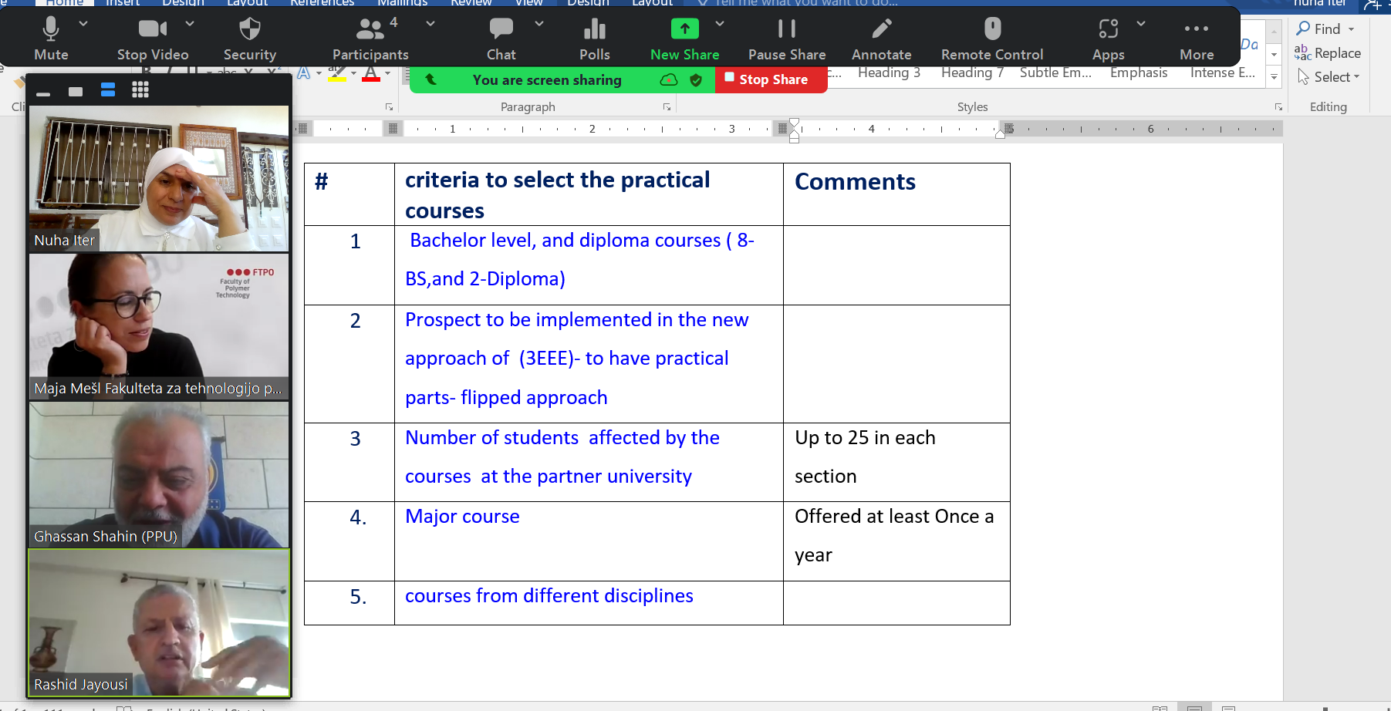1391x711 pixels.
Task: Open the Zoom Chat panel
Action: tap(501, 39)
